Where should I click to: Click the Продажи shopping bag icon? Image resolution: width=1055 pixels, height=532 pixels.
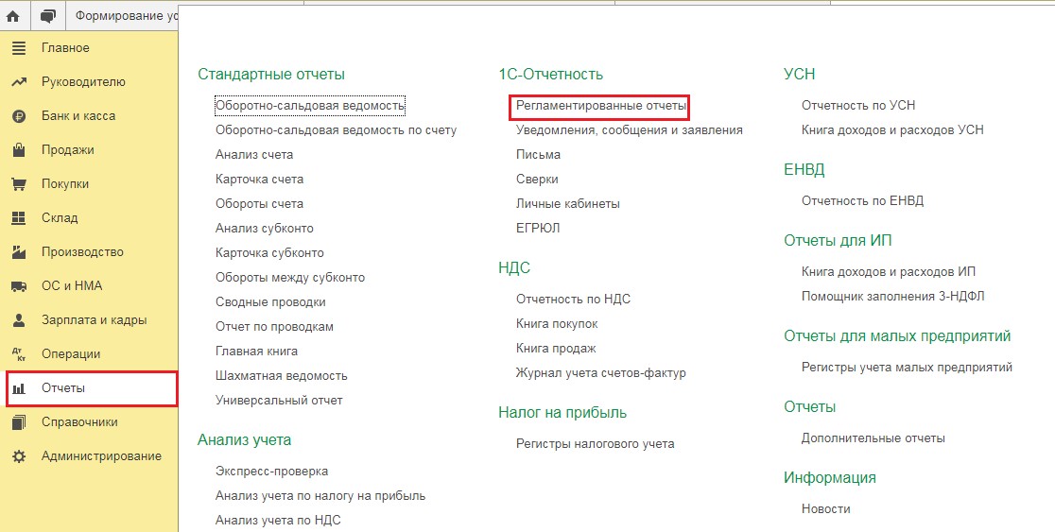[19, 150]
